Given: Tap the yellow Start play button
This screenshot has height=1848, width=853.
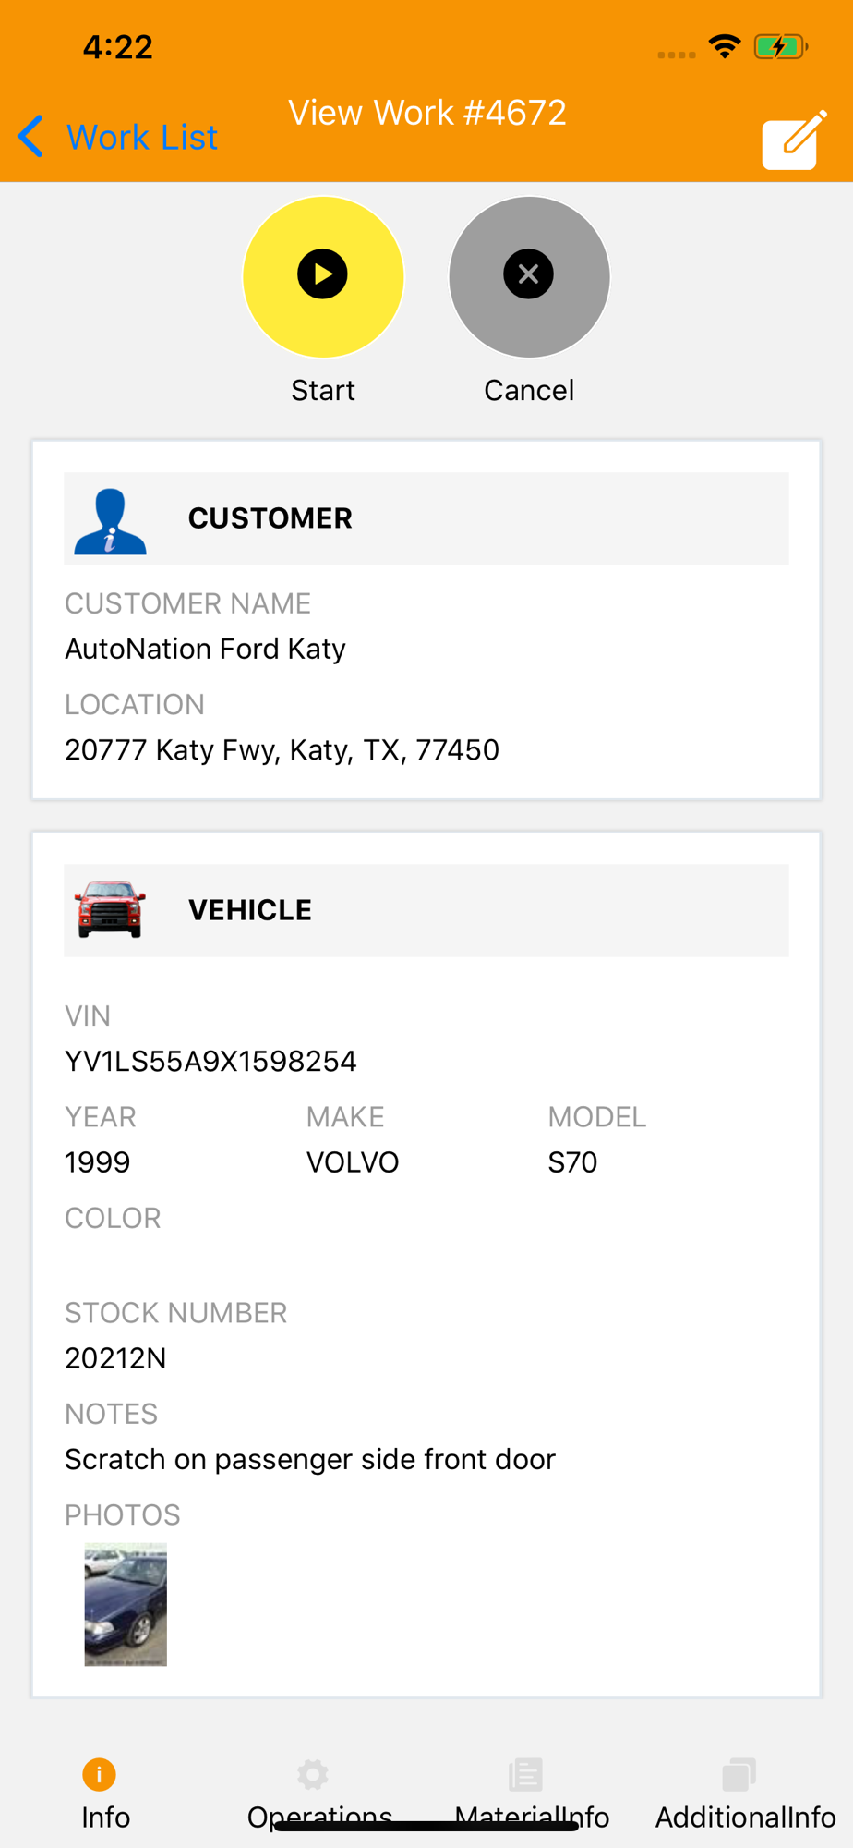Looking at the screenshot, I should pos(323,276).
